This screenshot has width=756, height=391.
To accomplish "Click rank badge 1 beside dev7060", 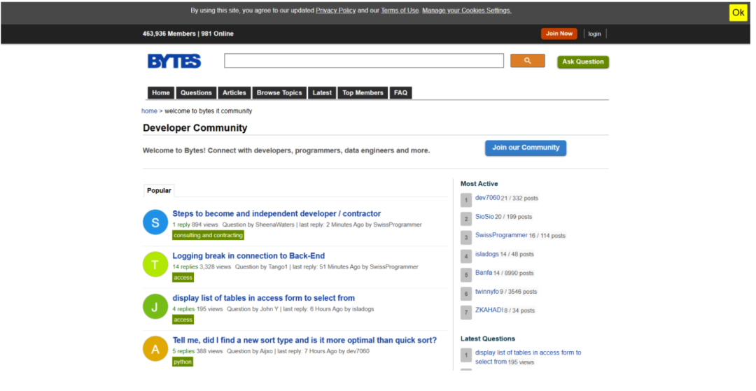I will coord(465,200).
